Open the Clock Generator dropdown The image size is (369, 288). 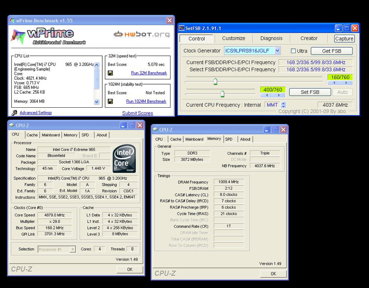277,51
